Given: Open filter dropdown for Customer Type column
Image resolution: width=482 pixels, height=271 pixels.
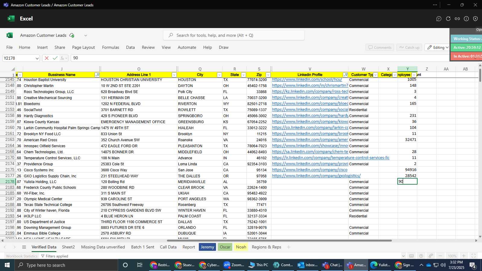Looking at the screenshot, I should tap(376, 75).
